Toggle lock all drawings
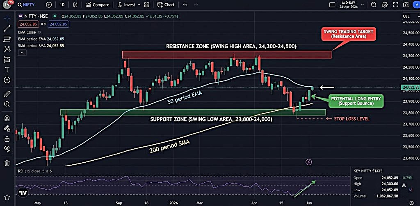420x206 pixels. point(7,139)
